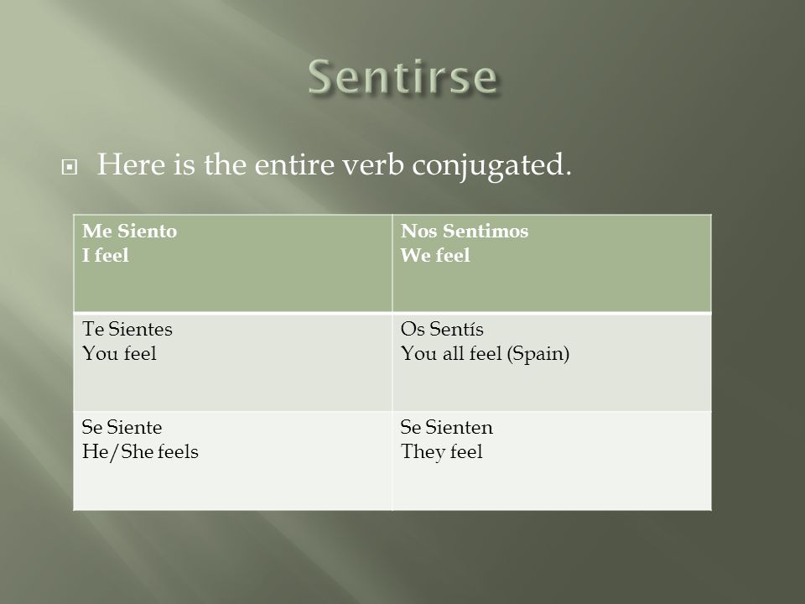Screen dimensions: 805x604
Task: Click the 'I feel' text
Action: coord(106,255)
